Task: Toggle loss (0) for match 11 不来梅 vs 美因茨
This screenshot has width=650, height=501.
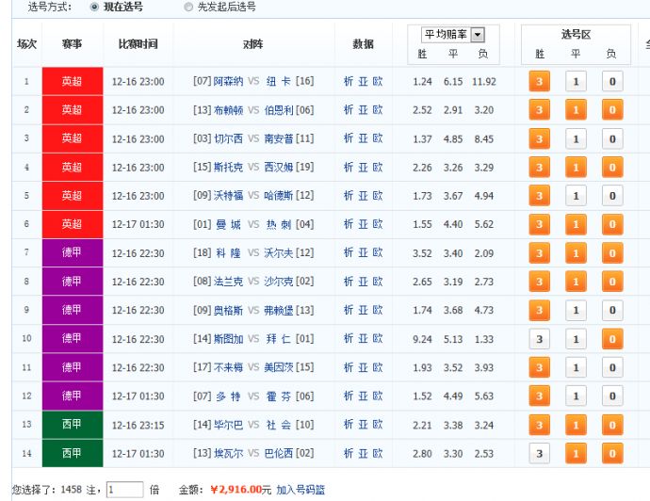Action: 612,367
